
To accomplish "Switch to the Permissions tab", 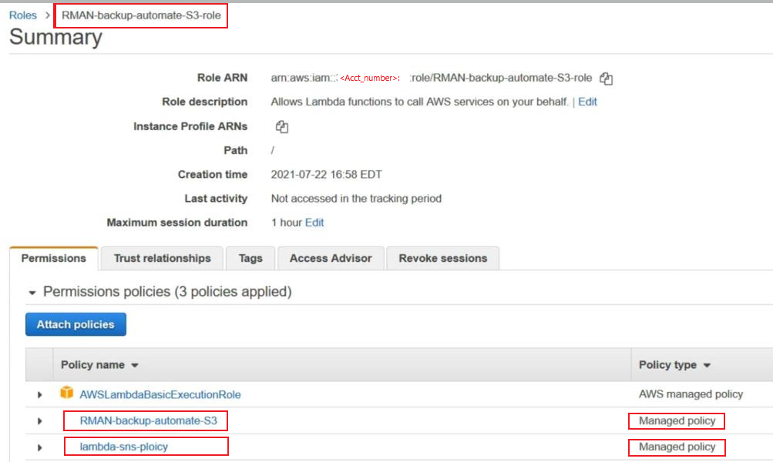I will (x=54, y=258).
